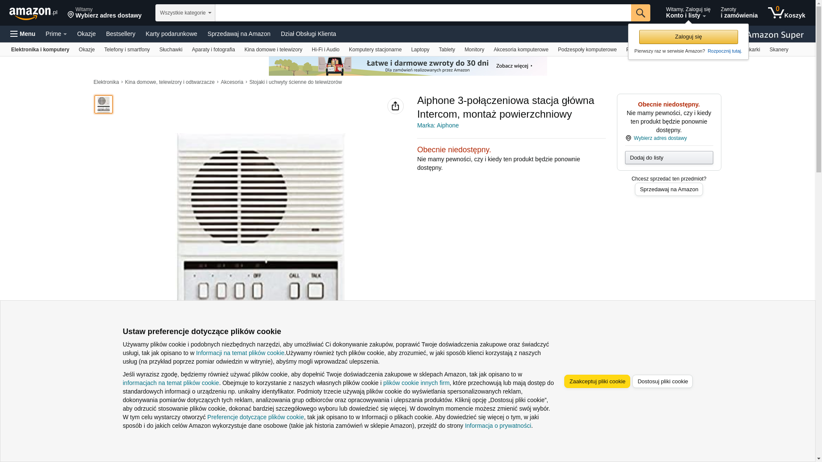Viewport: 822px width, 462px height.
Task: Click the Zaakceptuj pliki cookie button
Action: 597,381
